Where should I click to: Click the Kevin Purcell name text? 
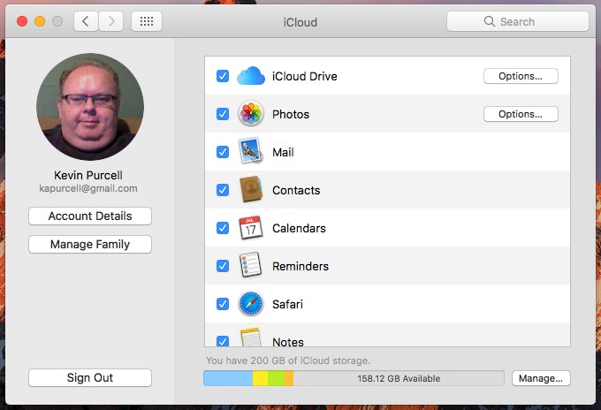(x=88, y=175)
